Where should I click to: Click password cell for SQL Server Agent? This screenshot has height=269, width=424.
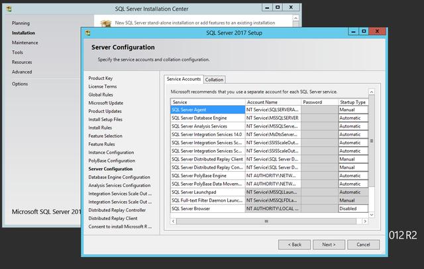[x=319, y=110]
